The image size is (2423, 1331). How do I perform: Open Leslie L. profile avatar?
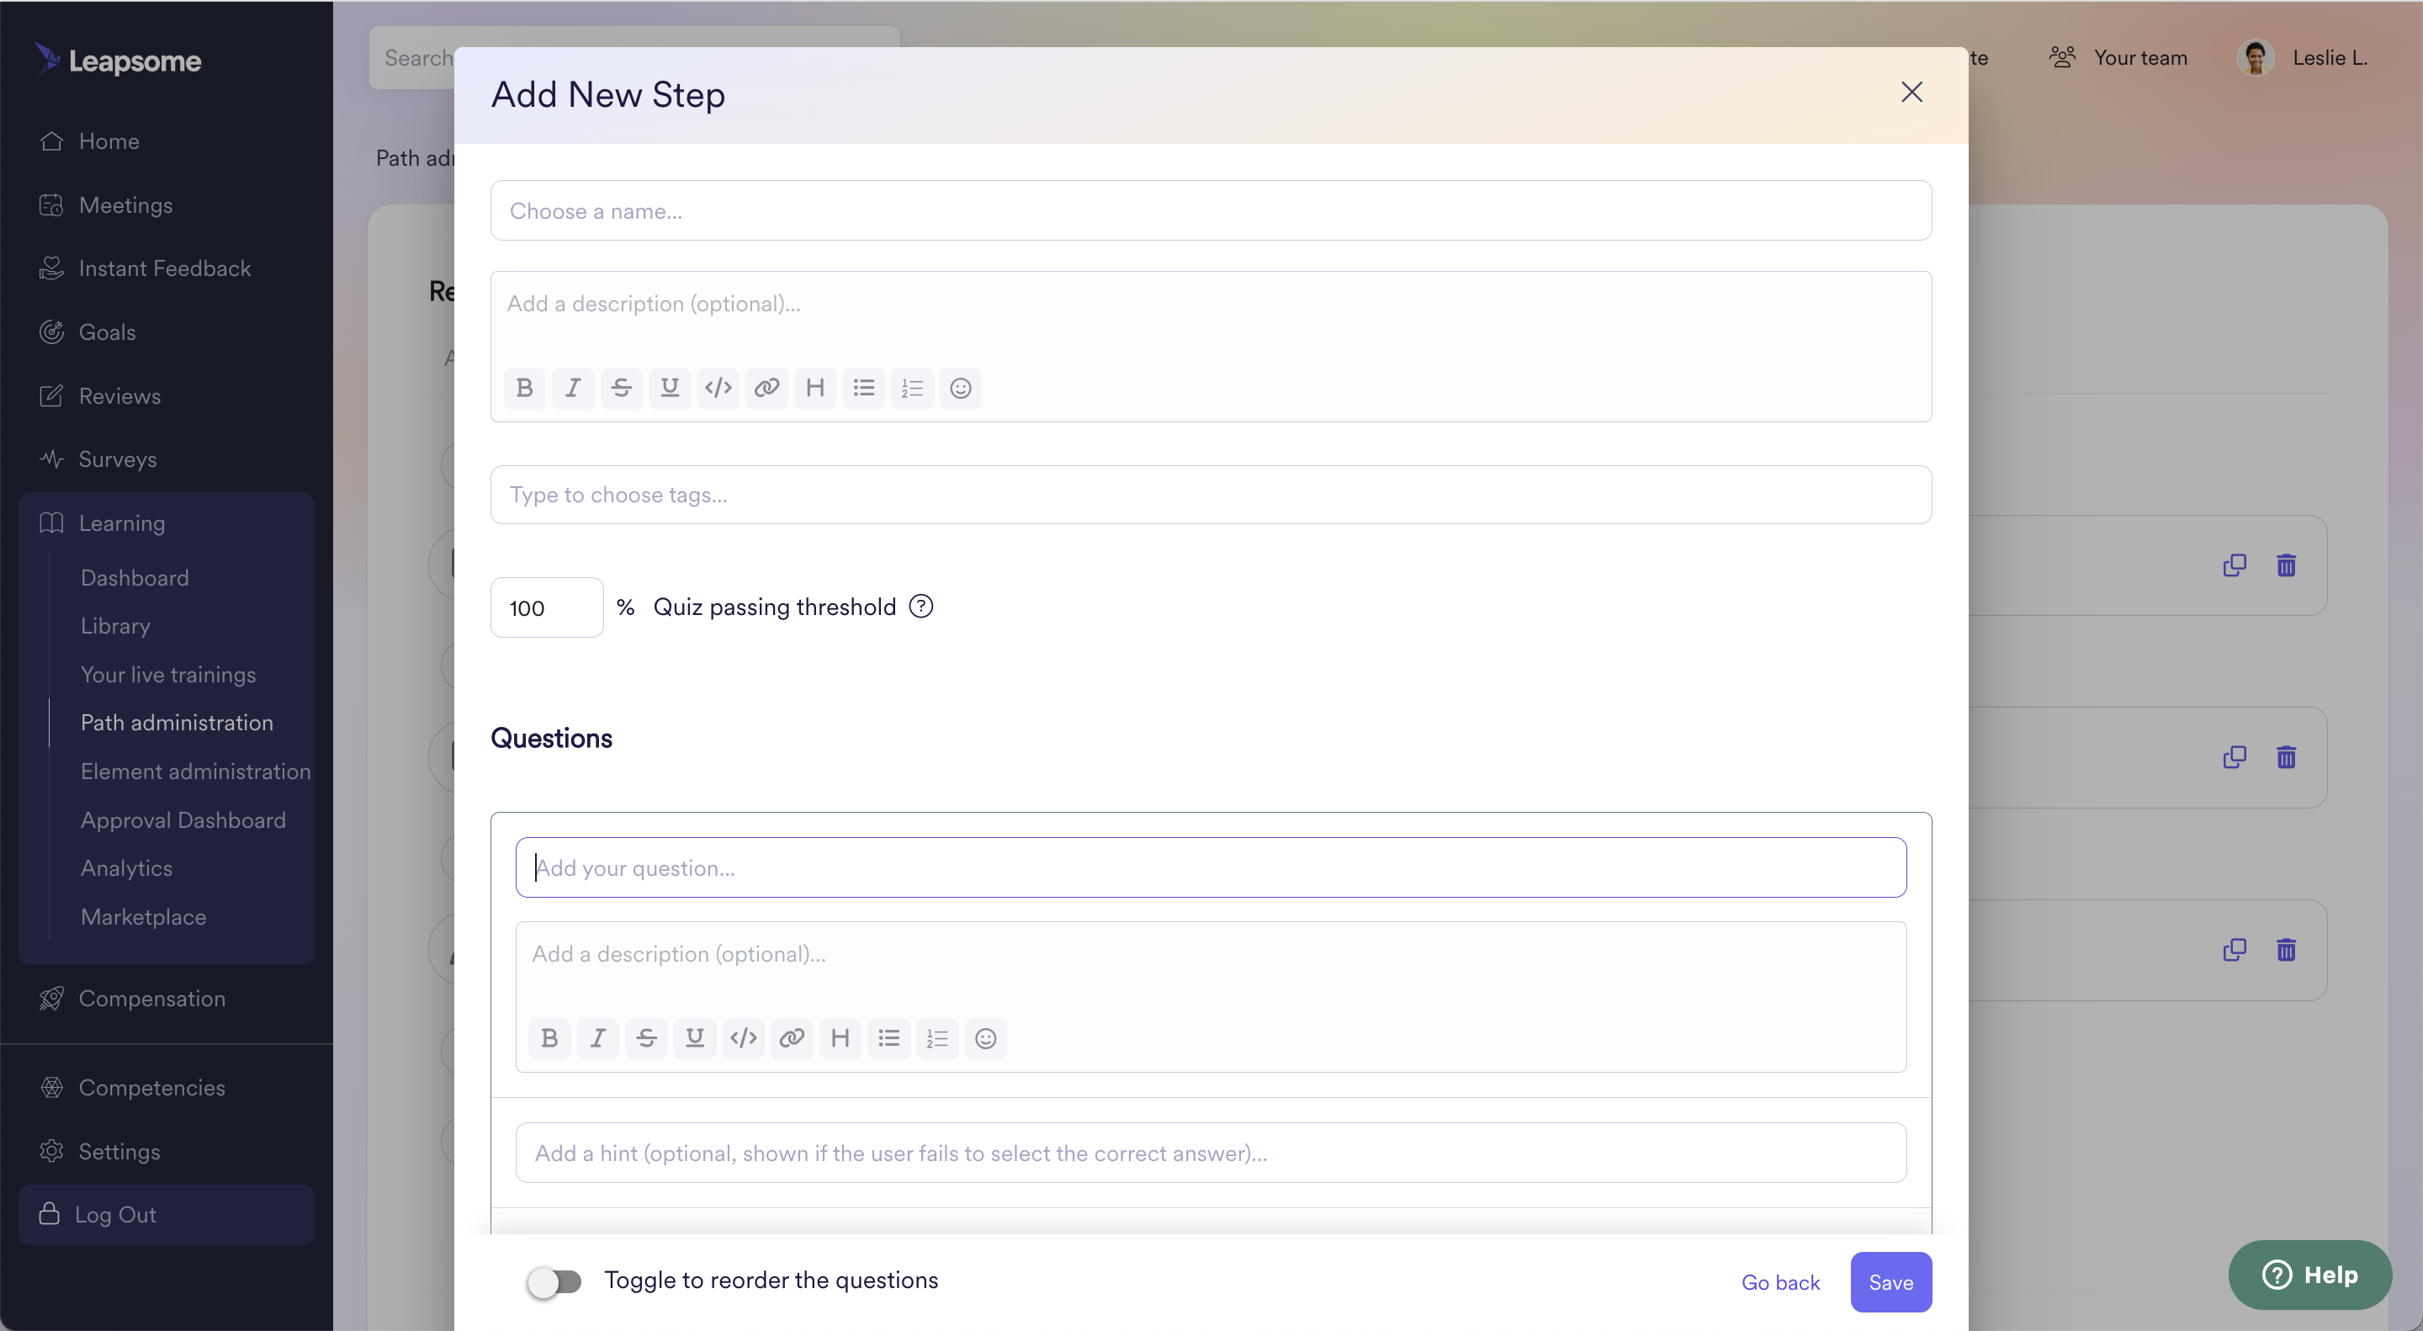pyautogui.click(x=2256, y=58)
